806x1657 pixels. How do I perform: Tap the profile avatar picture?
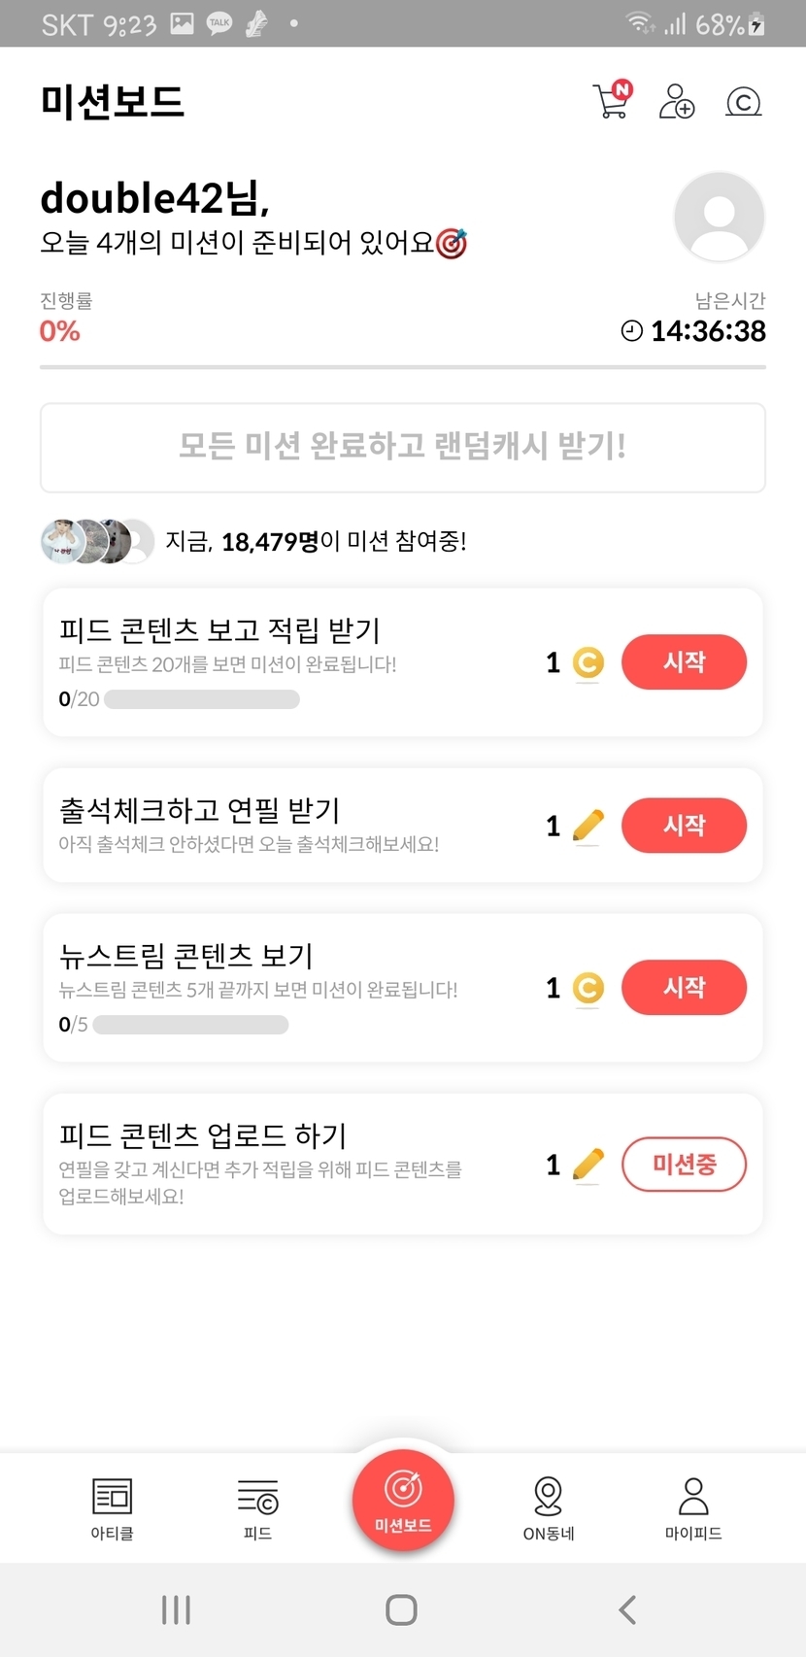[x=719, y=217]
